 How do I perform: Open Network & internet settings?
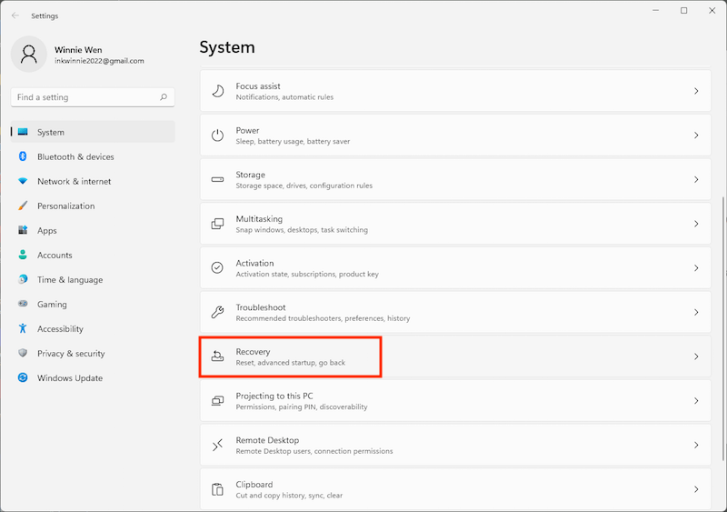[x=93, y=181]
